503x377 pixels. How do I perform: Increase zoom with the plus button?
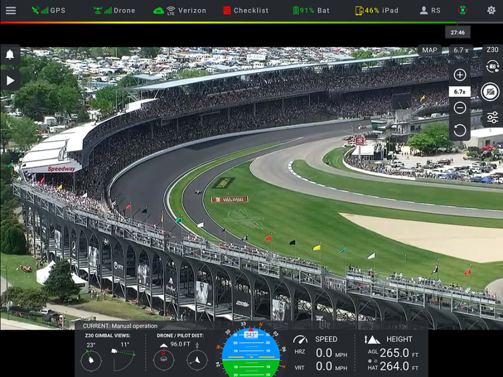[459, 74]
